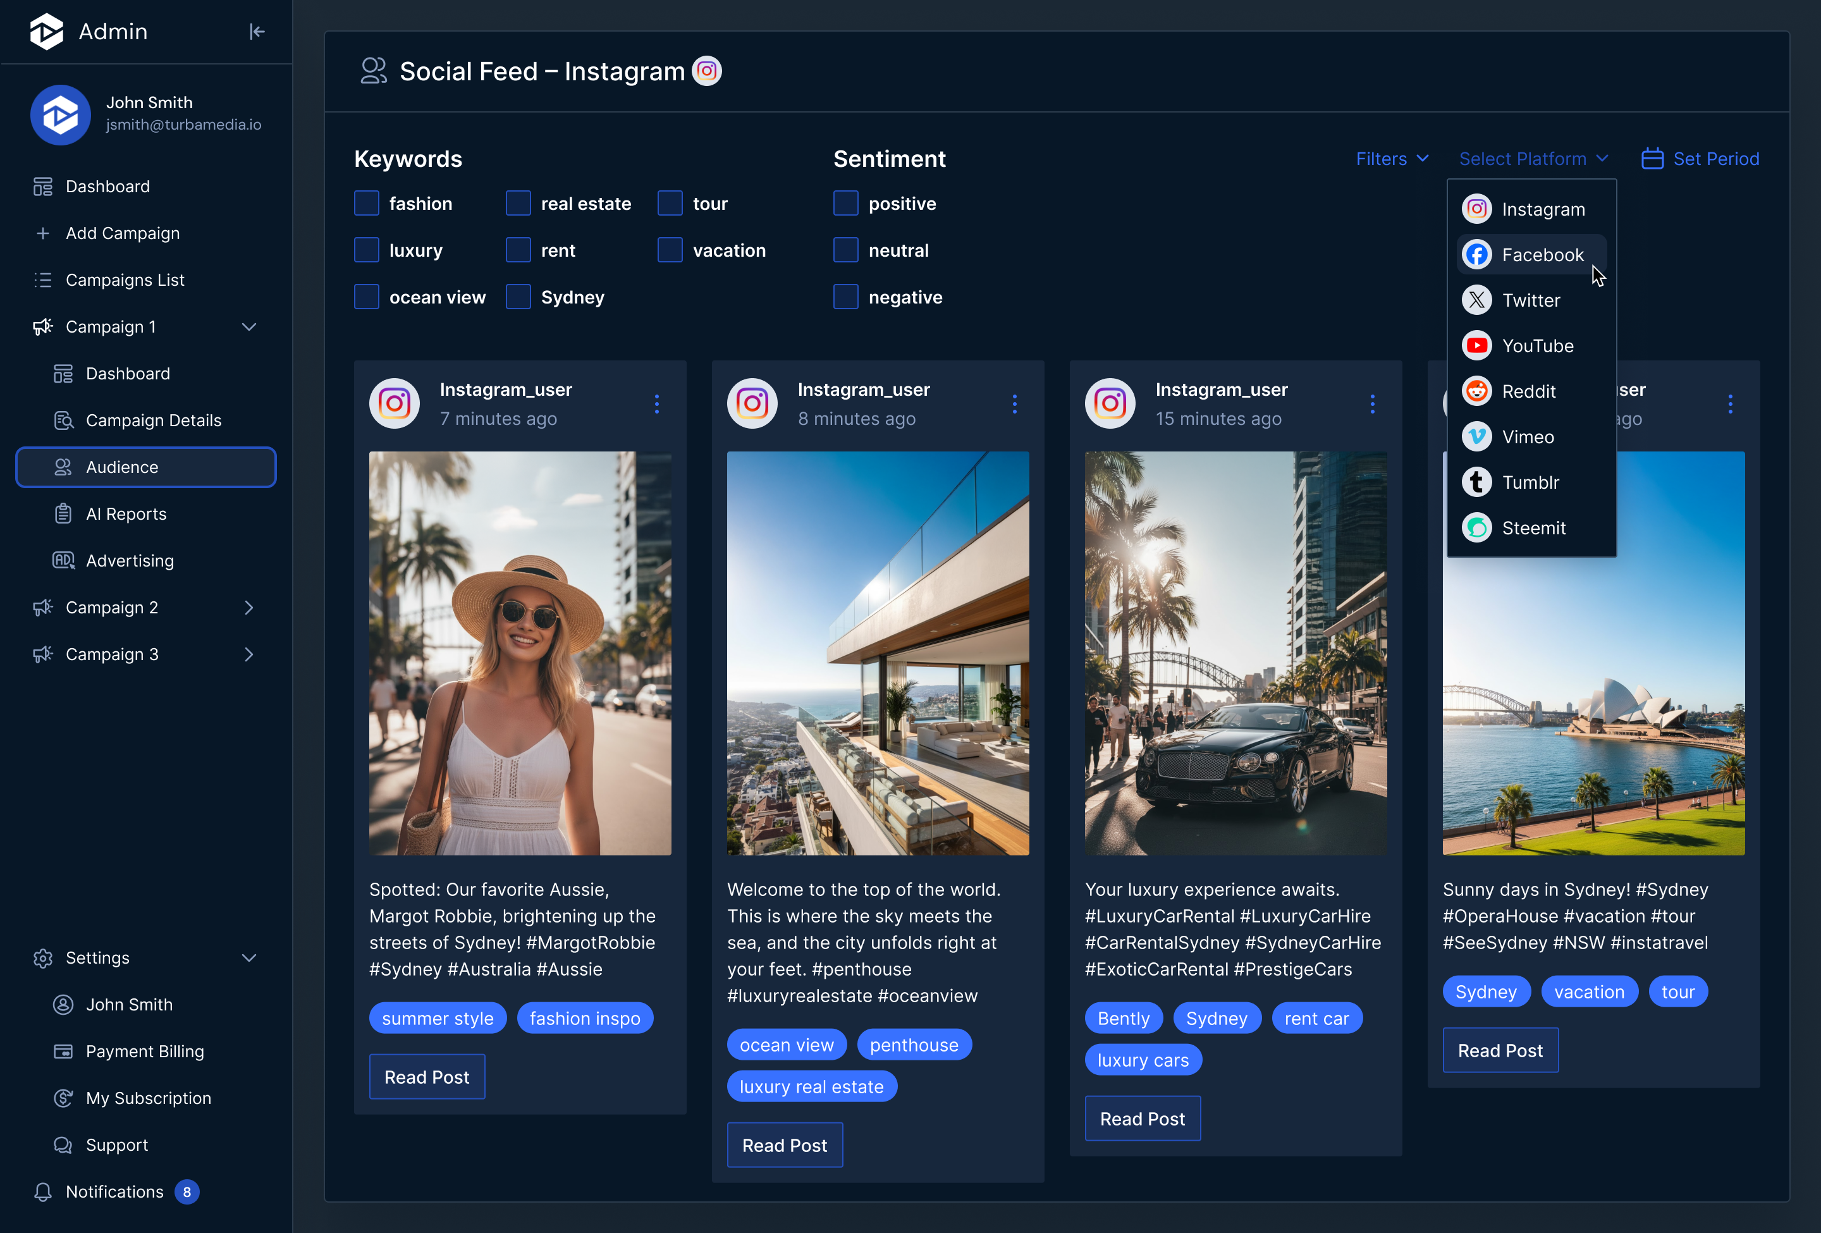Tick the positive sentiment checkbox
The height and width of the screenshot is (1233, 1821).
click(845, 204)
